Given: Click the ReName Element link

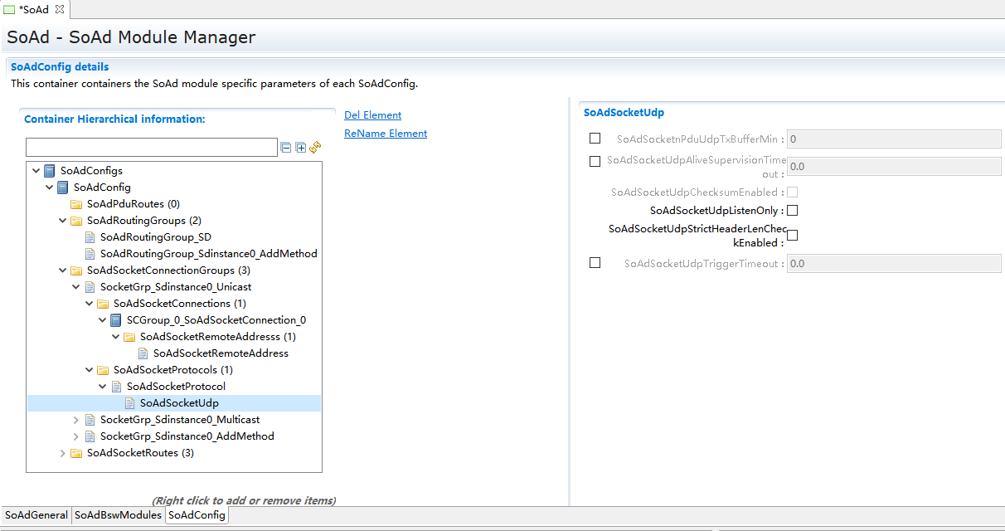Looking at the screenshot, I should point(386,134).
